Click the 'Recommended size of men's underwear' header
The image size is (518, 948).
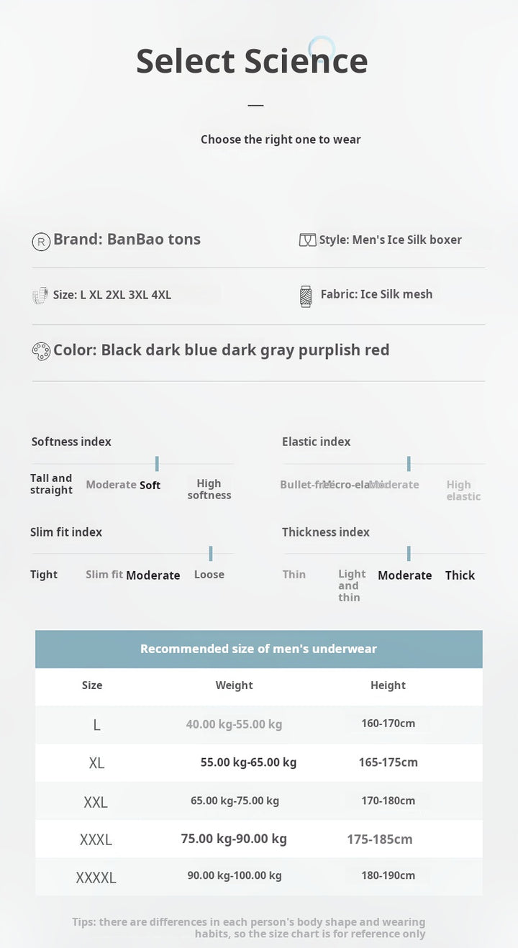(x=259, y=649)
